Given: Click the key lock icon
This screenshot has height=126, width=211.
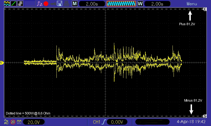Looking at the screenshot, I should pos(53,4).
